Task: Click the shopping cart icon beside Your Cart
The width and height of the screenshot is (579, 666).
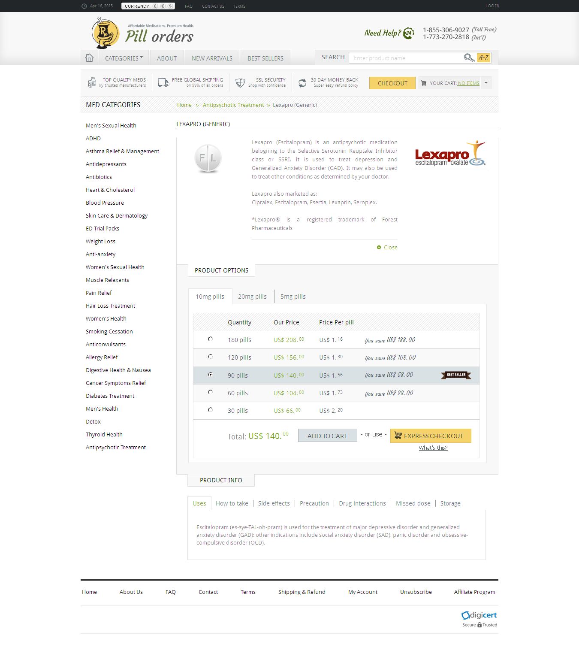Action: [x=424, y=83]
